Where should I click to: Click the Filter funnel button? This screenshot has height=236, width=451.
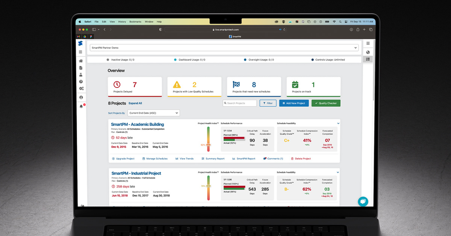click(x=268, y=103)
